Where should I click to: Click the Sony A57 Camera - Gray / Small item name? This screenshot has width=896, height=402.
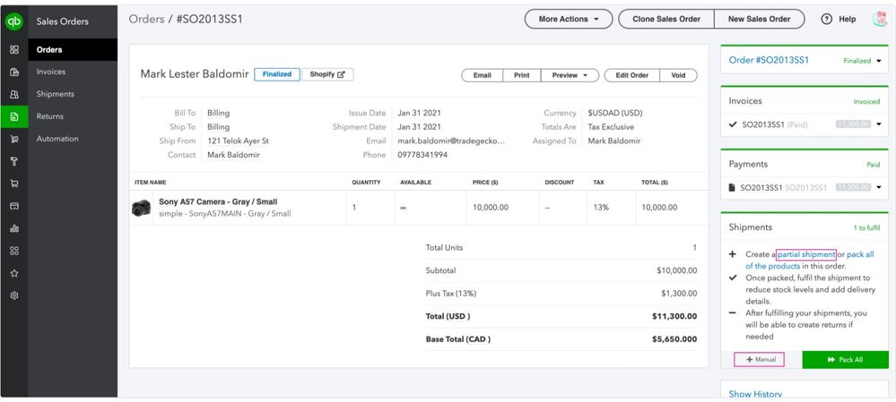click(218, 201)
